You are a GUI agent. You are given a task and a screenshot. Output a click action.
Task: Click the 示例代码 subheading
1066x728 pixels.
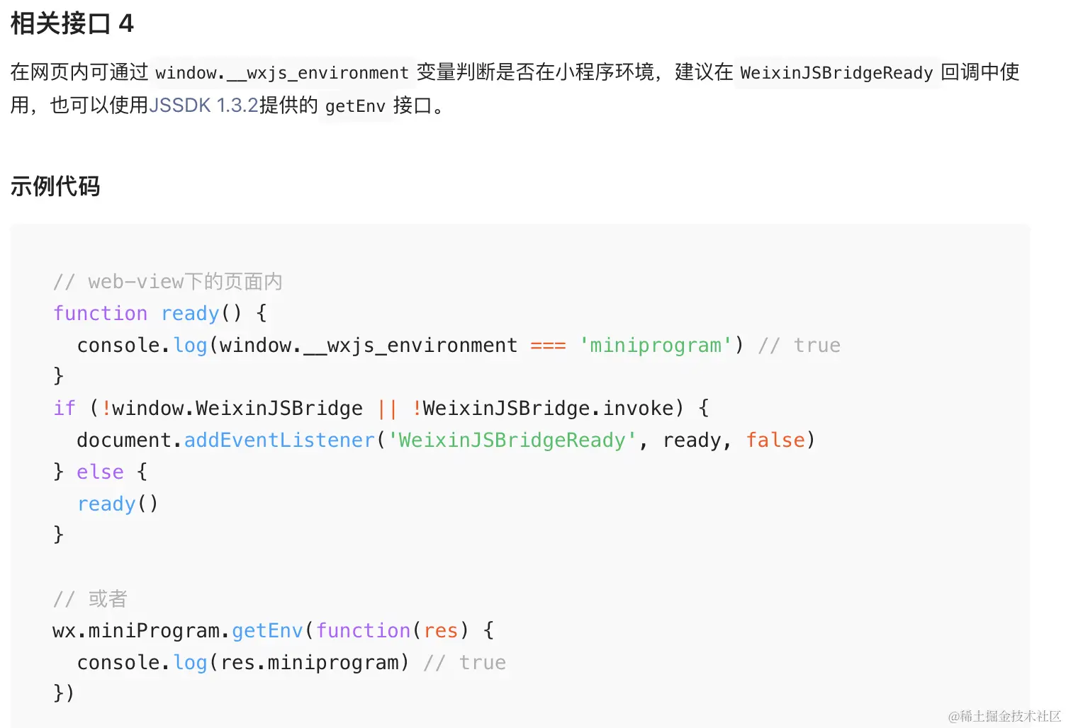55,186
